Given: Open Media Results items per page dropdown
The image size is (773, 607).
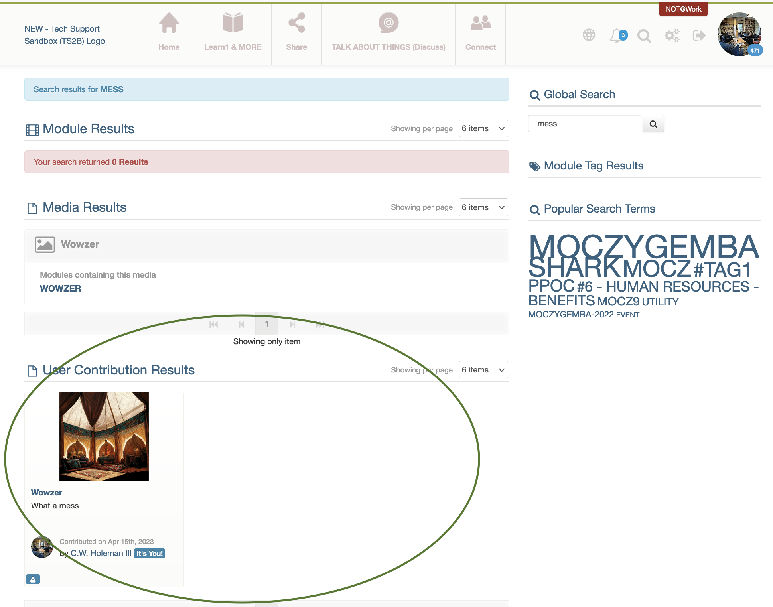Looking at the screenshot, I should 483,207.
